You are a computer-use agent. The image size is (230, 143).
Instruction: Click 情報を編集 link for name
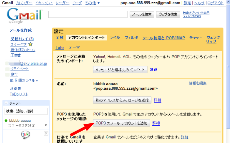[x=197, y=83]
